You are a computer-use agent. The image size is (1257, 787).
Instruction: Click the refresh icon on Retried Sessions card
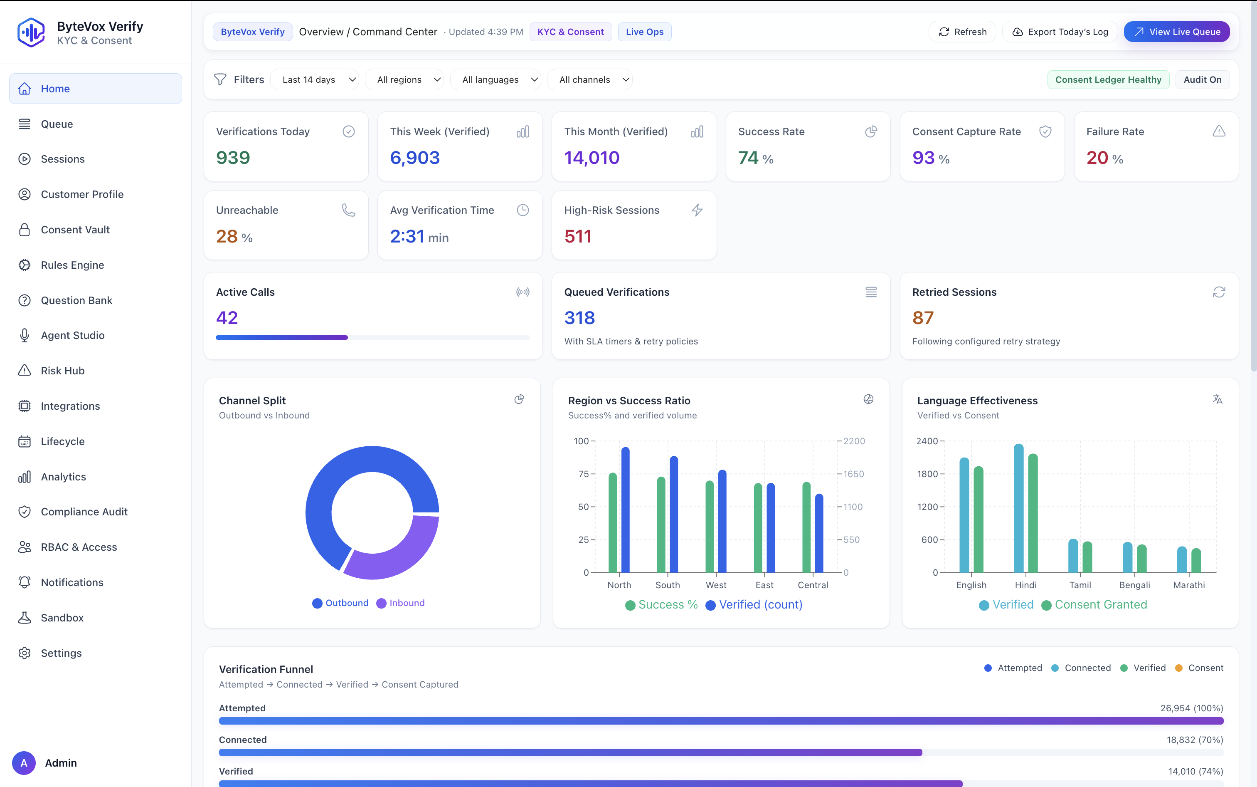tap(1219, 292)
